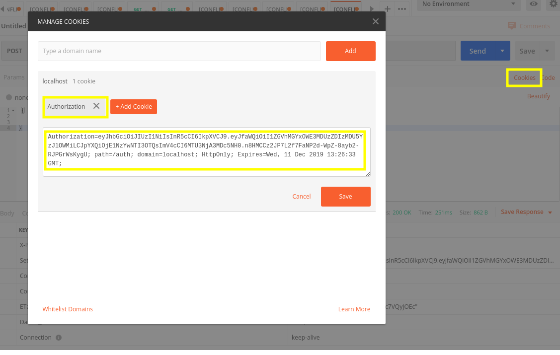Open manage environments gear icon
Image resolution: width=560 pixels, height=355 pixels.
(553, 4)
